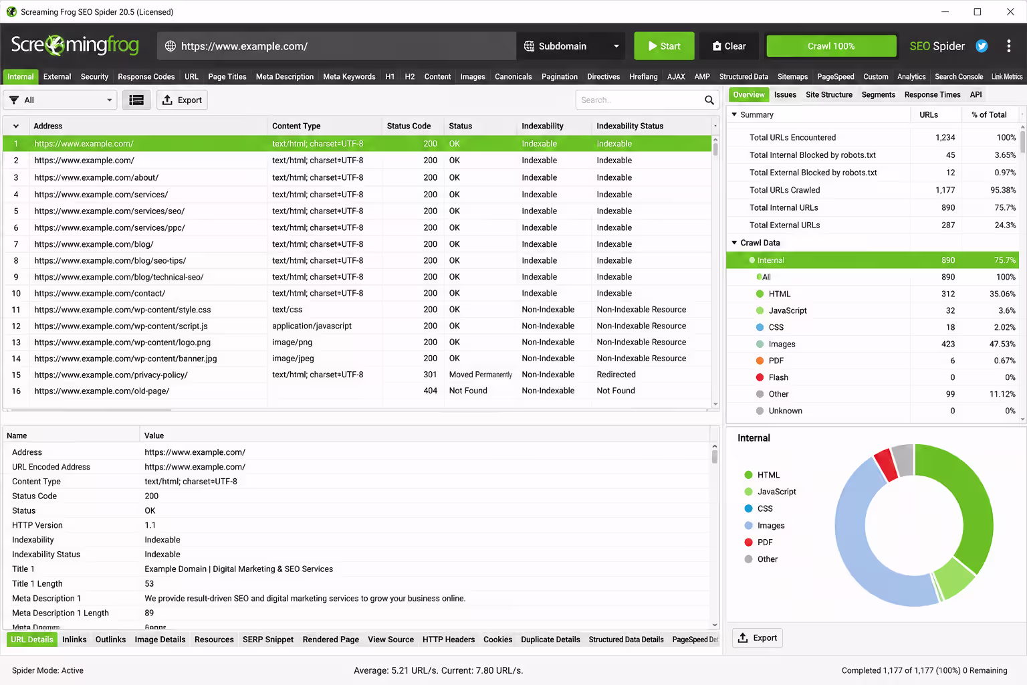Image resolution: width=1027 pixels, height=685 pixels.
Task: Start the crawl
Action: point(664,46)
